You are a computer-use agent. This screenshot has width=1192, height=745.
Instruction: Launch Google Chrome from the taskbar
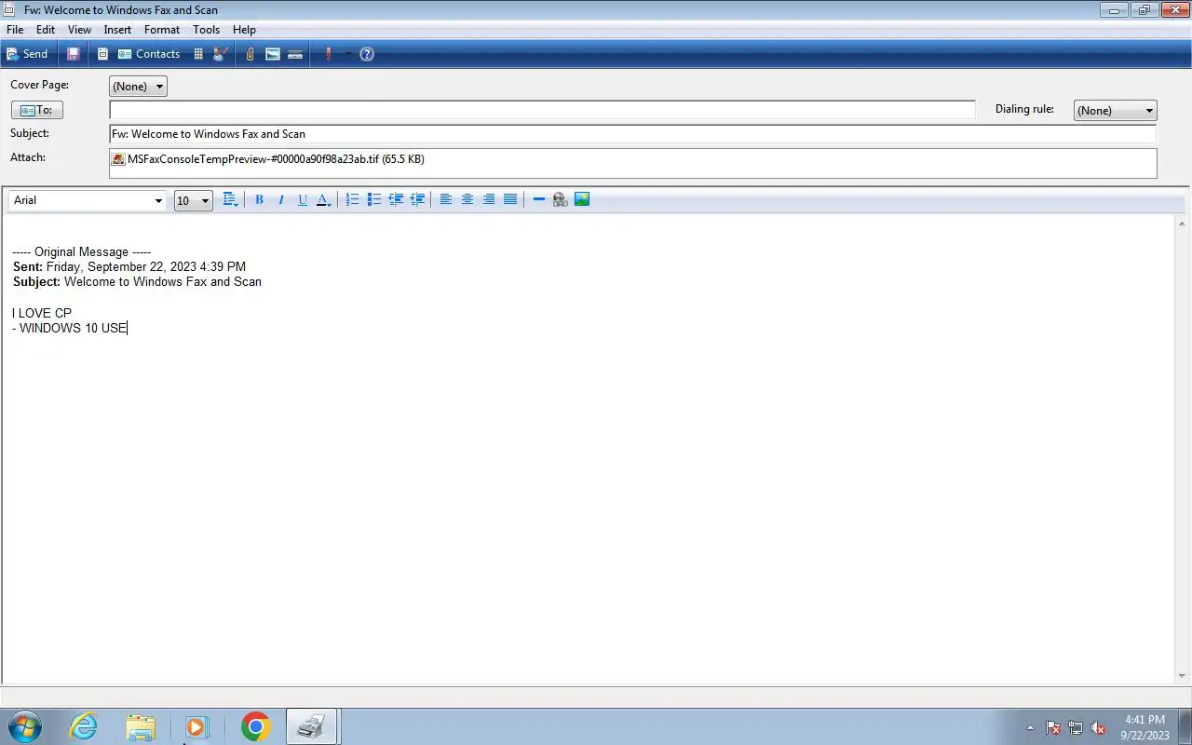[255, 726]
